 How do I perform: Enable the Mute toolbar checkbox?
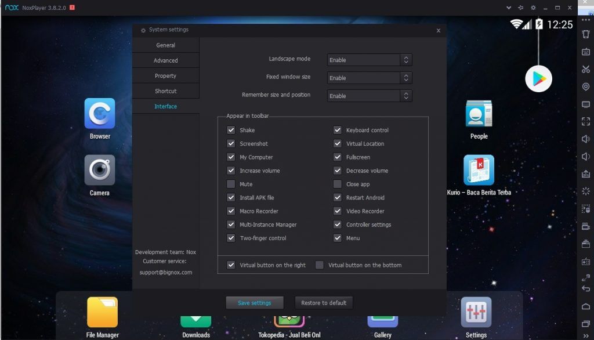(x=231, y=184)
